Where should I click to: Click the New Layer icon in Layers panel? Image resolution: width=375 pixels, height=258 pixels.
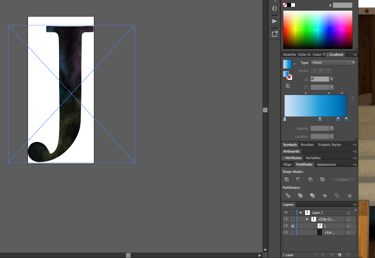tap(340, 254)
